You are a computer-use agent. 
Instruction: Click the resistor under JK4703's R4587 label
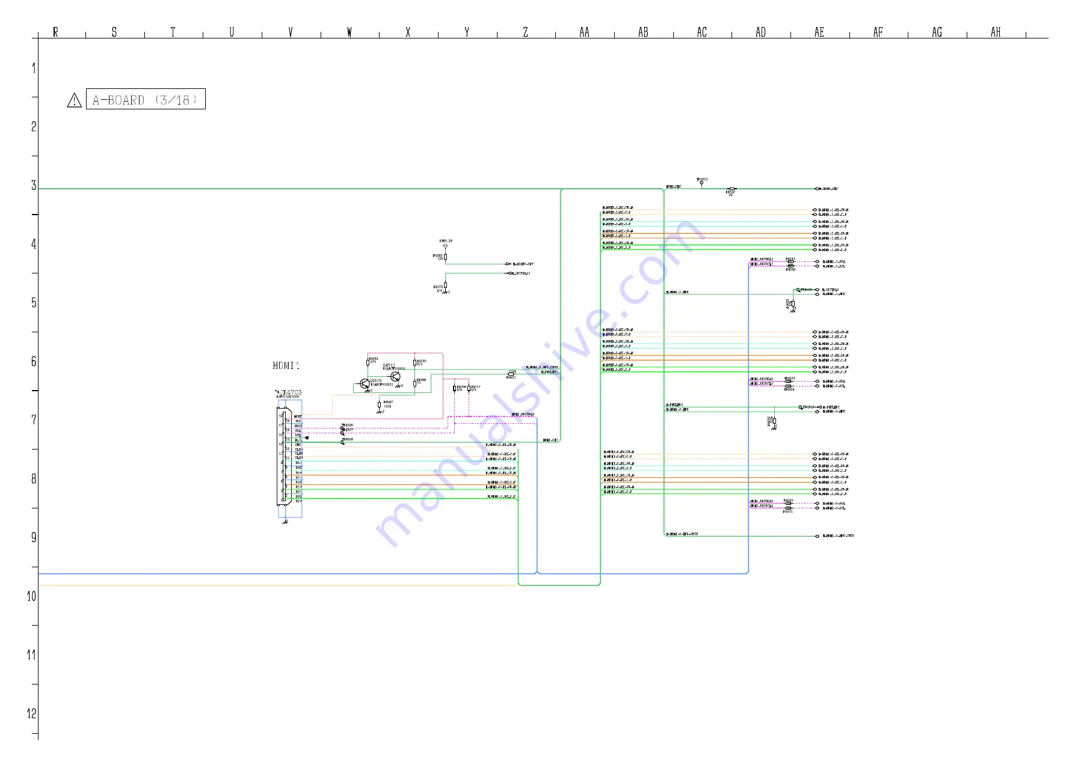click(379, 404)
